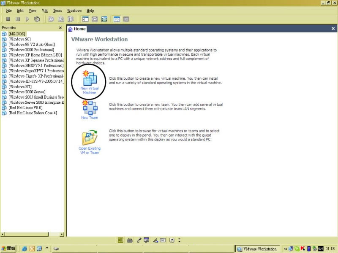Open the File menu
338x253 pixels.
[x=9, y=11]
